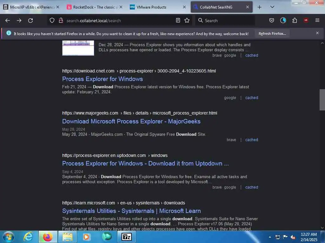Image resolution: width=325 pixels, height=243 pixels.
Task: Click the page vertical scrollbar thumb
Action: click(x=322, y=100)
